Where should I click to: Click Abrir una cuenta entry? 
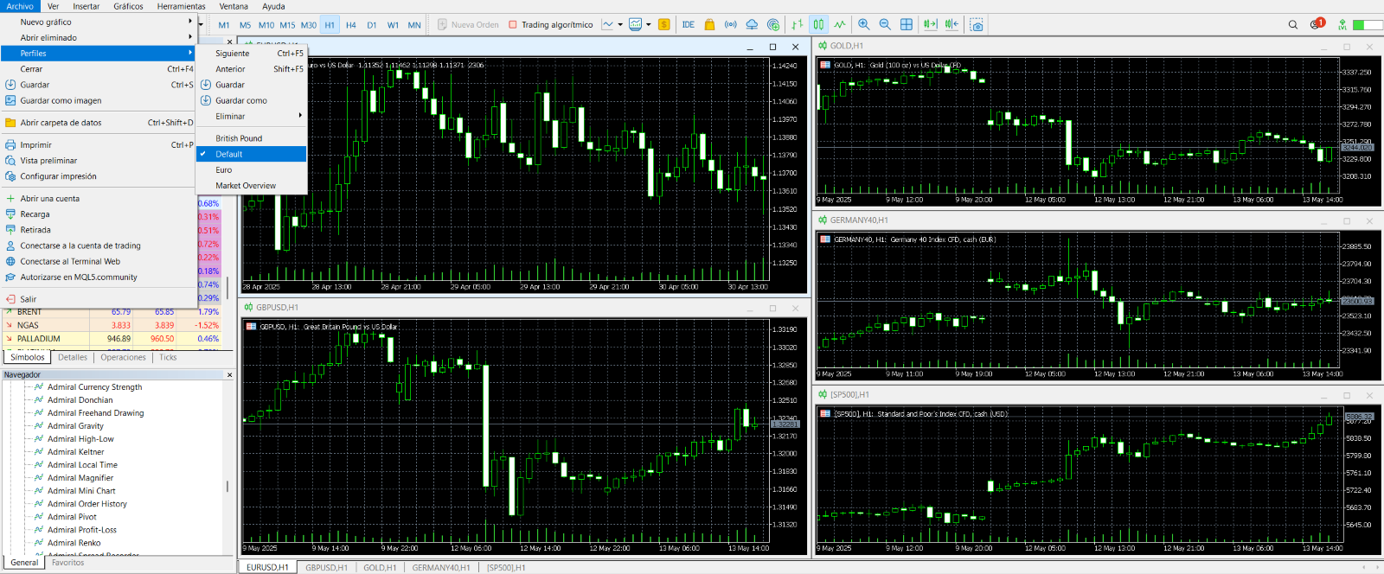(98, 199)
